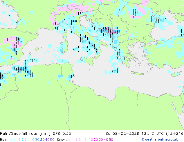Click the 'Snow:' legend label
Viewport: 184px width, 142px height.
pos(62,140)
